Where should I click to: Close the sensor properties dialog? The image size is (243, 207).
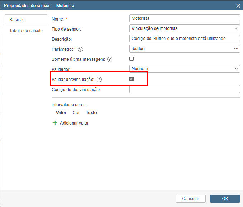(x=238, y=5)
